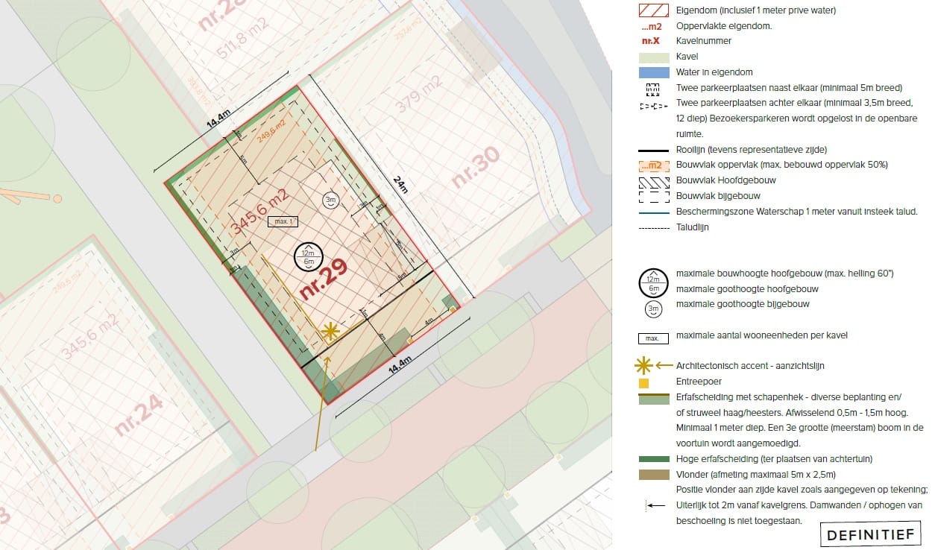
Task: Pick the blue 'Water in eigendom' swatch
Action: pyautogui.click(x=652, y=72)
